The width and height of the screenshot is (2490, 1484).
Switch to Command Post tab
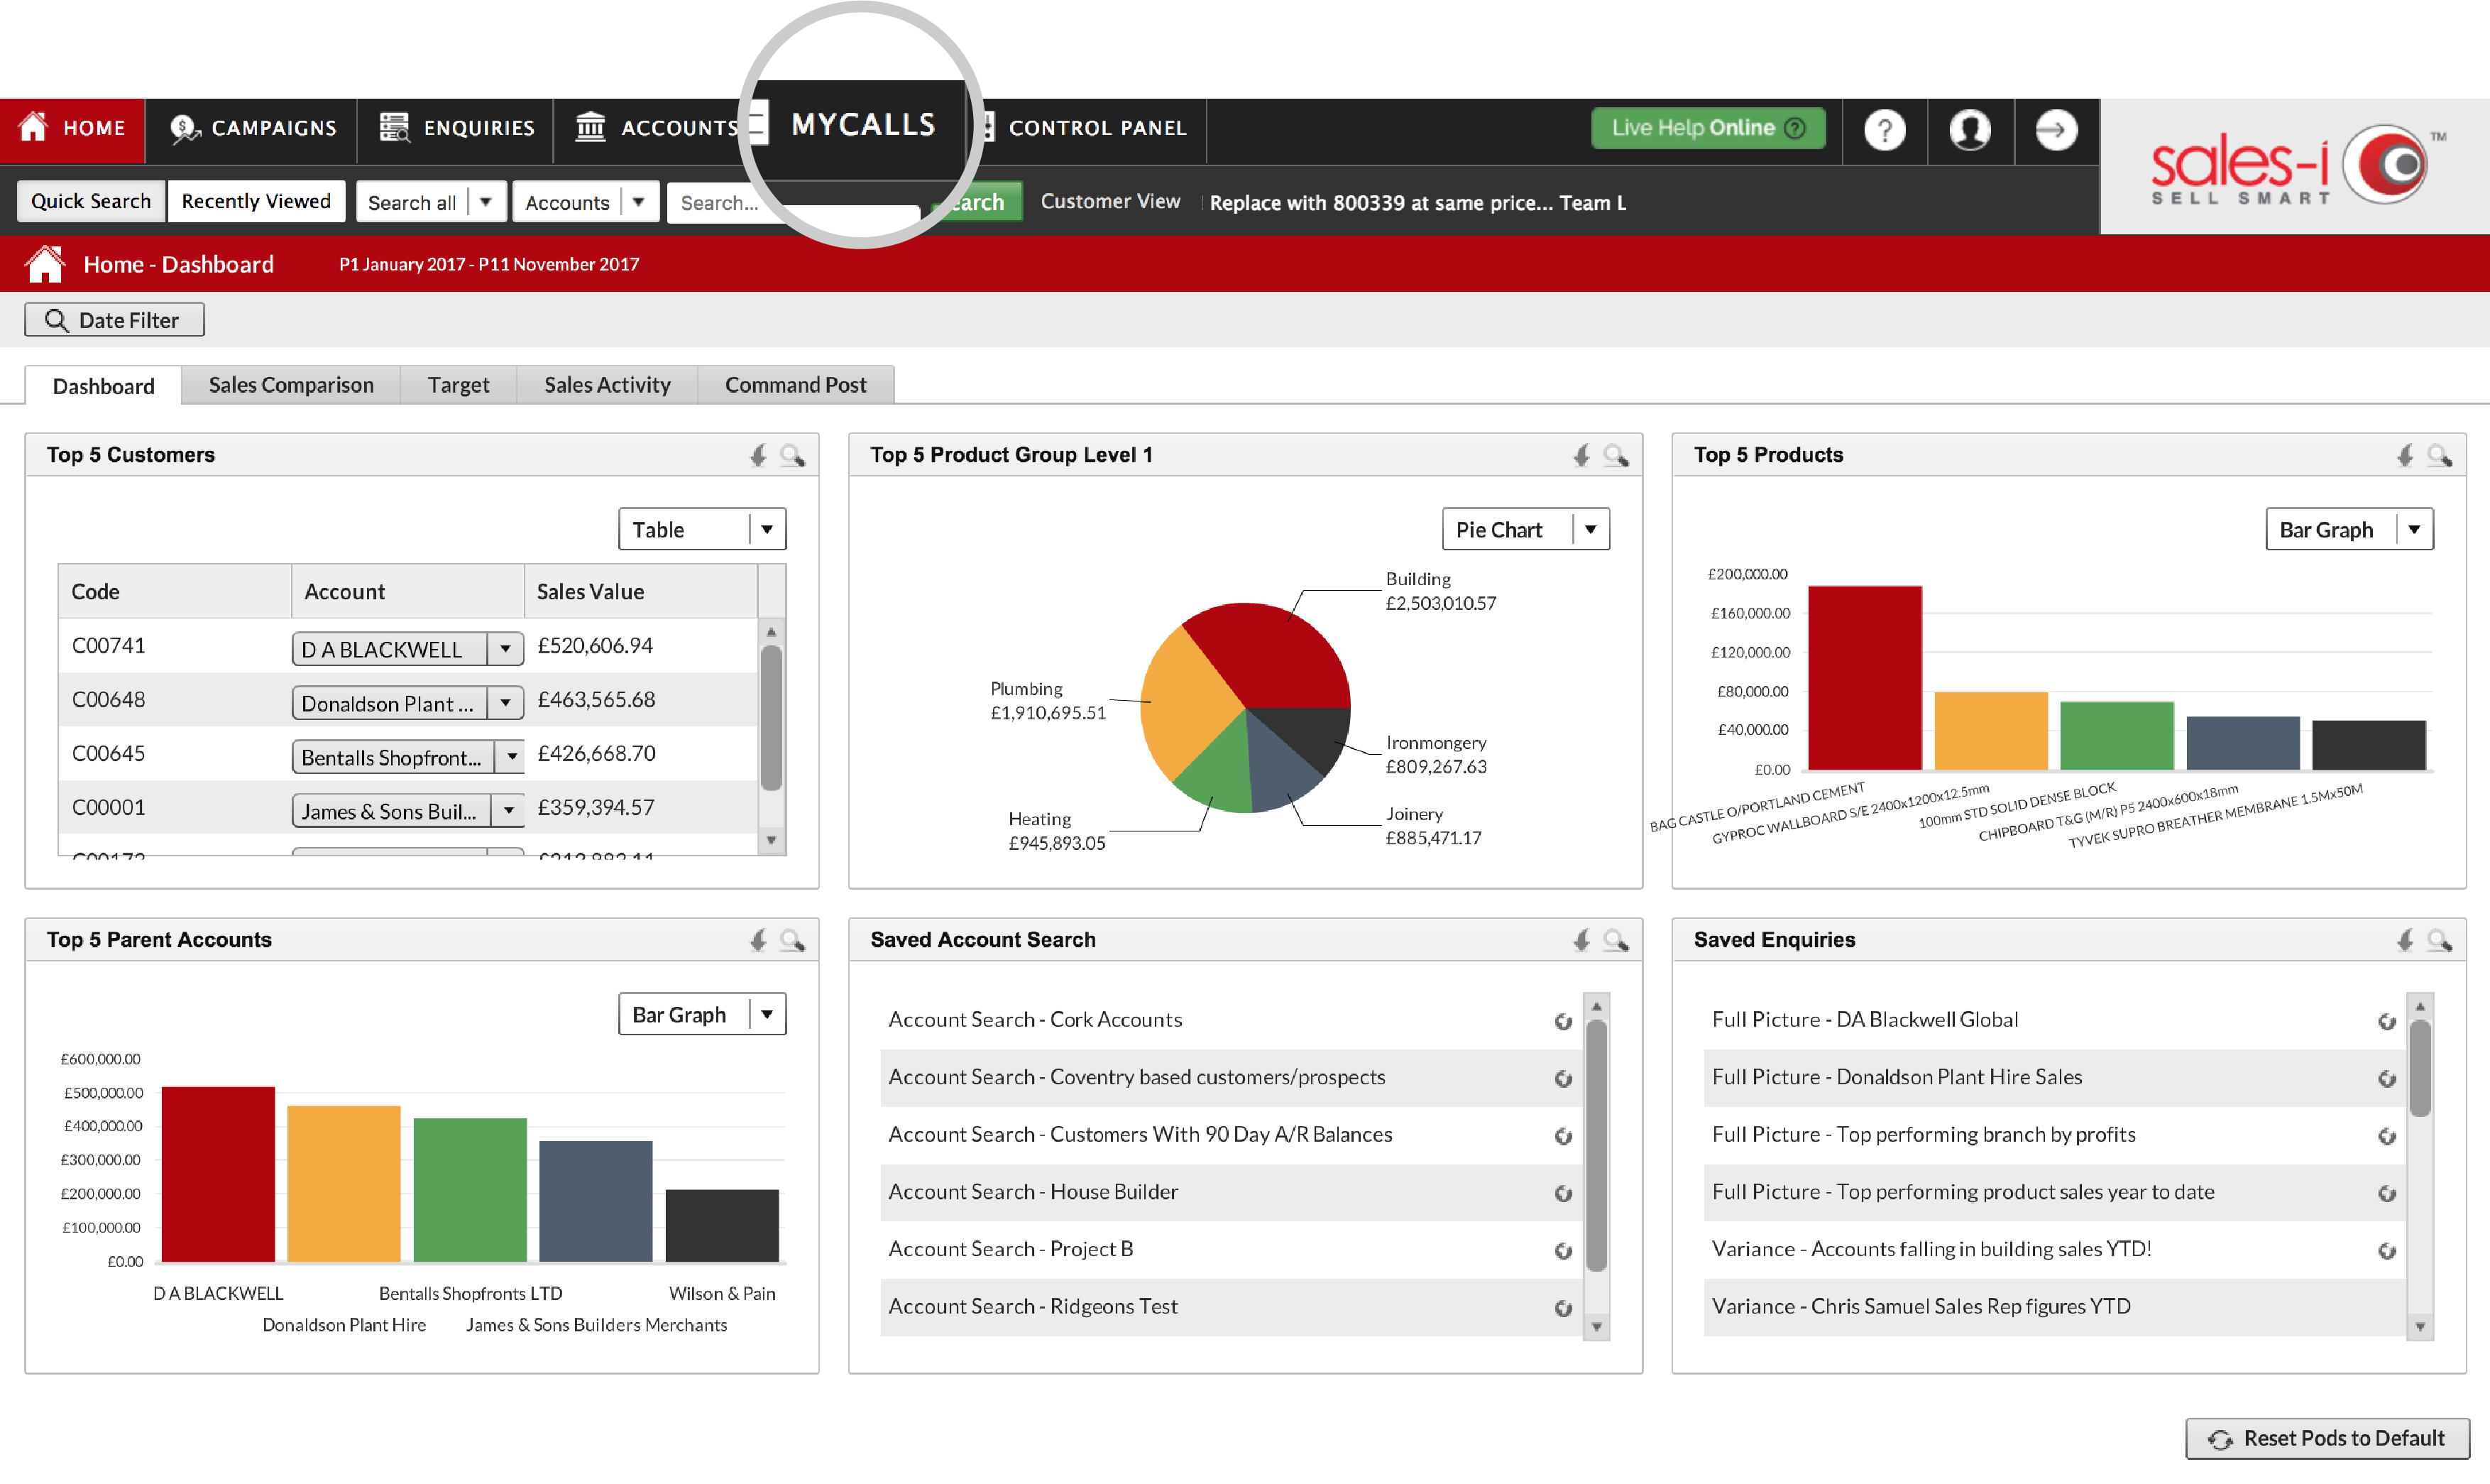(x=799, y=383)
